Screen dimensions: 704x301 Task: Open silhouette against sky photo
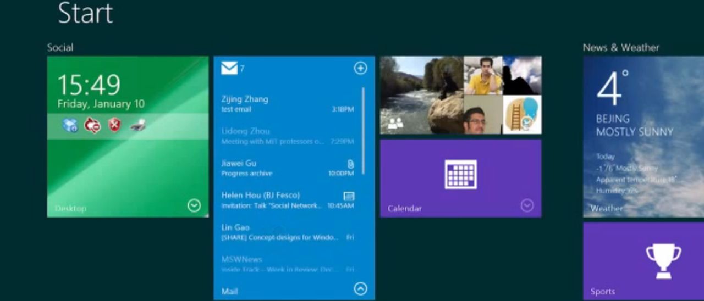coord(522,75)
